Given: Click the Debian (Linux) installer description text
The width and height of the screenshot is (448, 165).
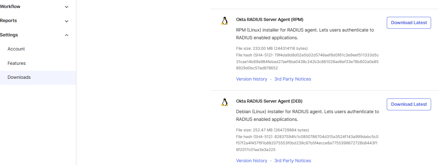Looking at the screenshot, I should [307, 116].
